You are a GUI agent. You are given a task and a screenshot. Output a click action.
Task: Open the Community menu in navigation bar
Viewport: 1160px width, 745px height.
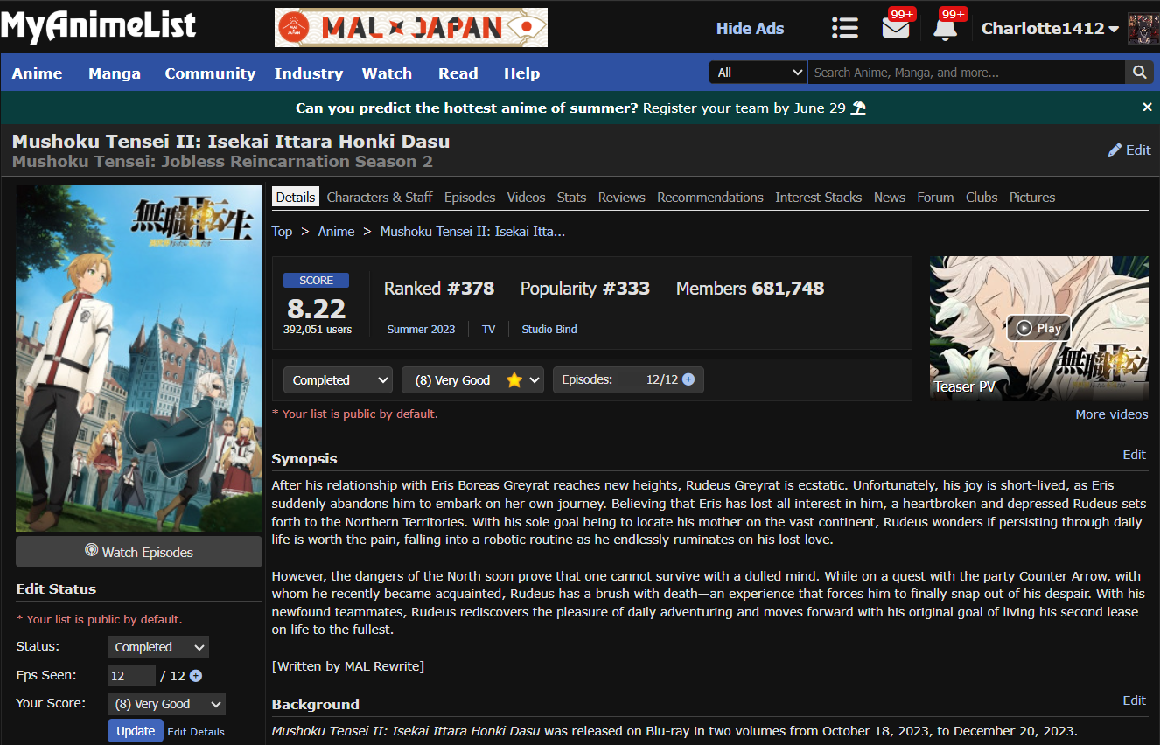(210, 73)
